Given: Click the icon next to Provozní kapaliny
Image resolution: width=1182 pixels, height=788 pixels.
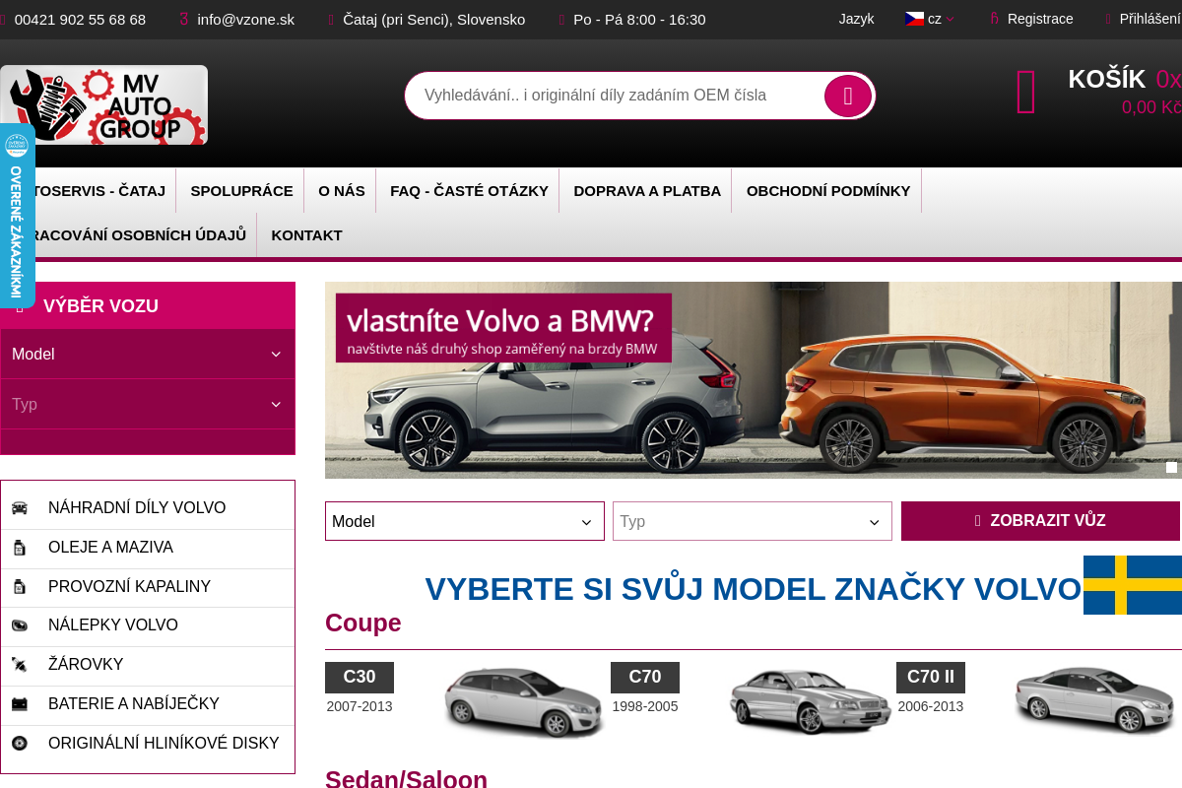Looking at the screenshot, I should pyautogui.click(x=20, y=587).
